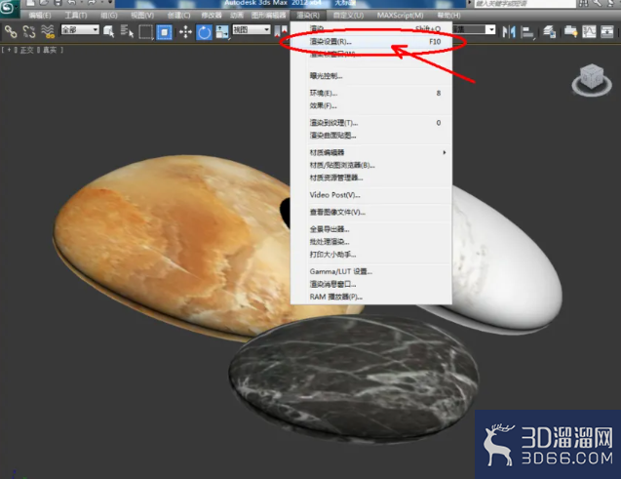Choose 效果(F)... from render menu
Image resolution: width=621 pixels, height=479 pixels.
(x=371, y=105)
